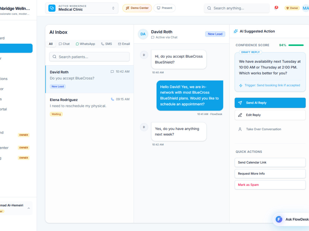Open notifications bell with red badge

(276, 8)
